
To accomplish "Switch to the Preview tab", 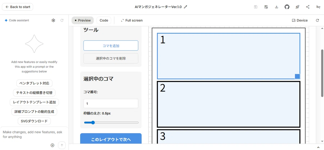I will (83, 20).
